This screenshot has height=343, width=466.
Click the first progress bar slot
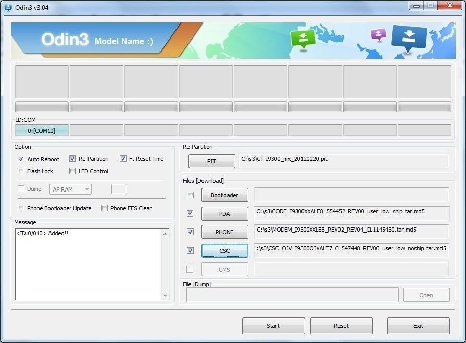[x=42, y=107]
